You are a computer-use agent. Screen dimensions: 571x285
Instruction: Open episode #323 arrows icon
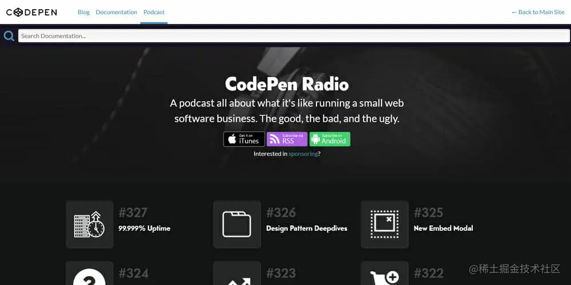(x=237, y=273)
